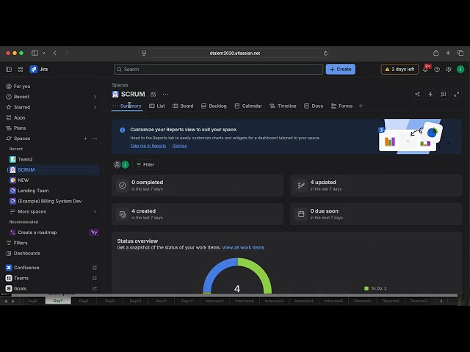Viewport: 470px width, 352px height.
Task: Open View all work items link
Action: coord(243,248)
